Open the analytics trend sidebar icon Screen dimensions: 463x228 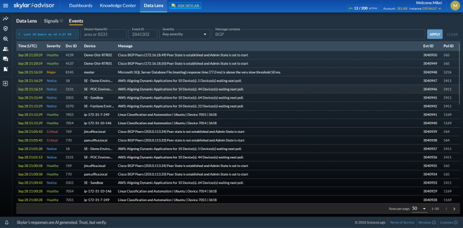[5, 19]
